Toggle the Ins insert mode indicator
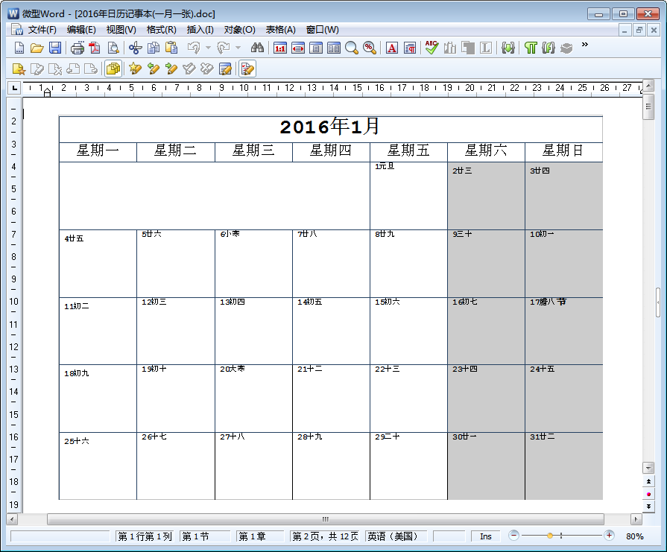Image resolution: width=667 pixels, height=552 pixels. 485,536
